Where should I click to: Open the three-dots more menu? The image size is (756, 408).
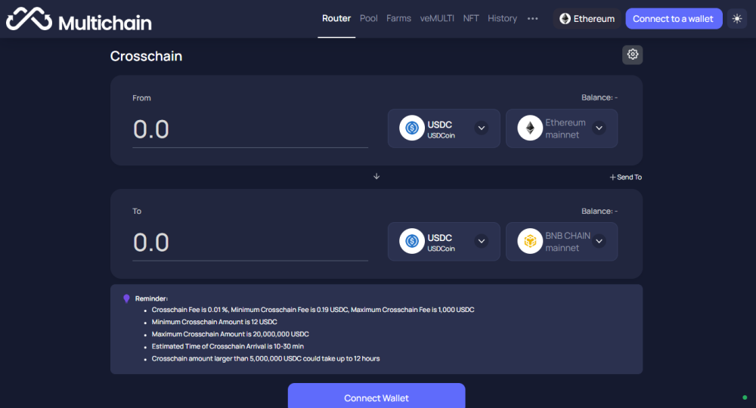532,18
